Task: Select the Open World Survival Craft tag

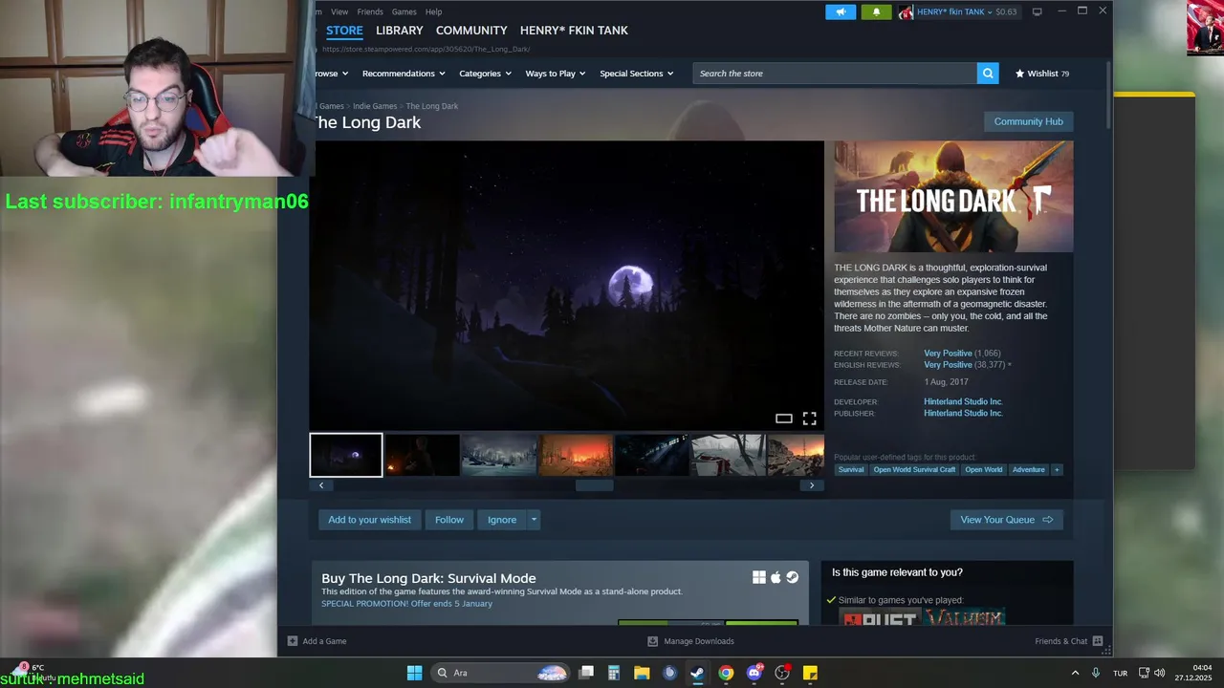Action: pos(914,469)
